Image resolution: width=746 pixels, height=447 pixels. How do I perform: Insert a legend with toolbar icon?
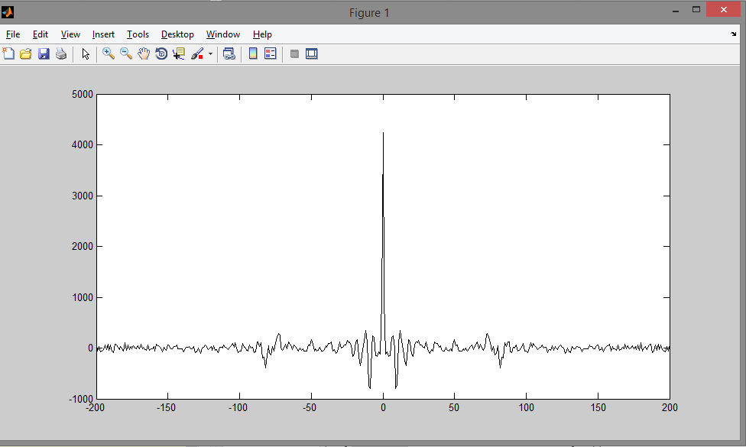pos(271,53)
